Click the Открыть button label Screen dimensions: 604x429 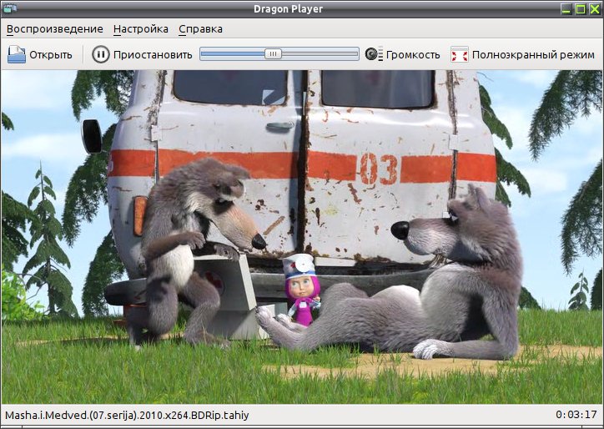tap(51, 55)
